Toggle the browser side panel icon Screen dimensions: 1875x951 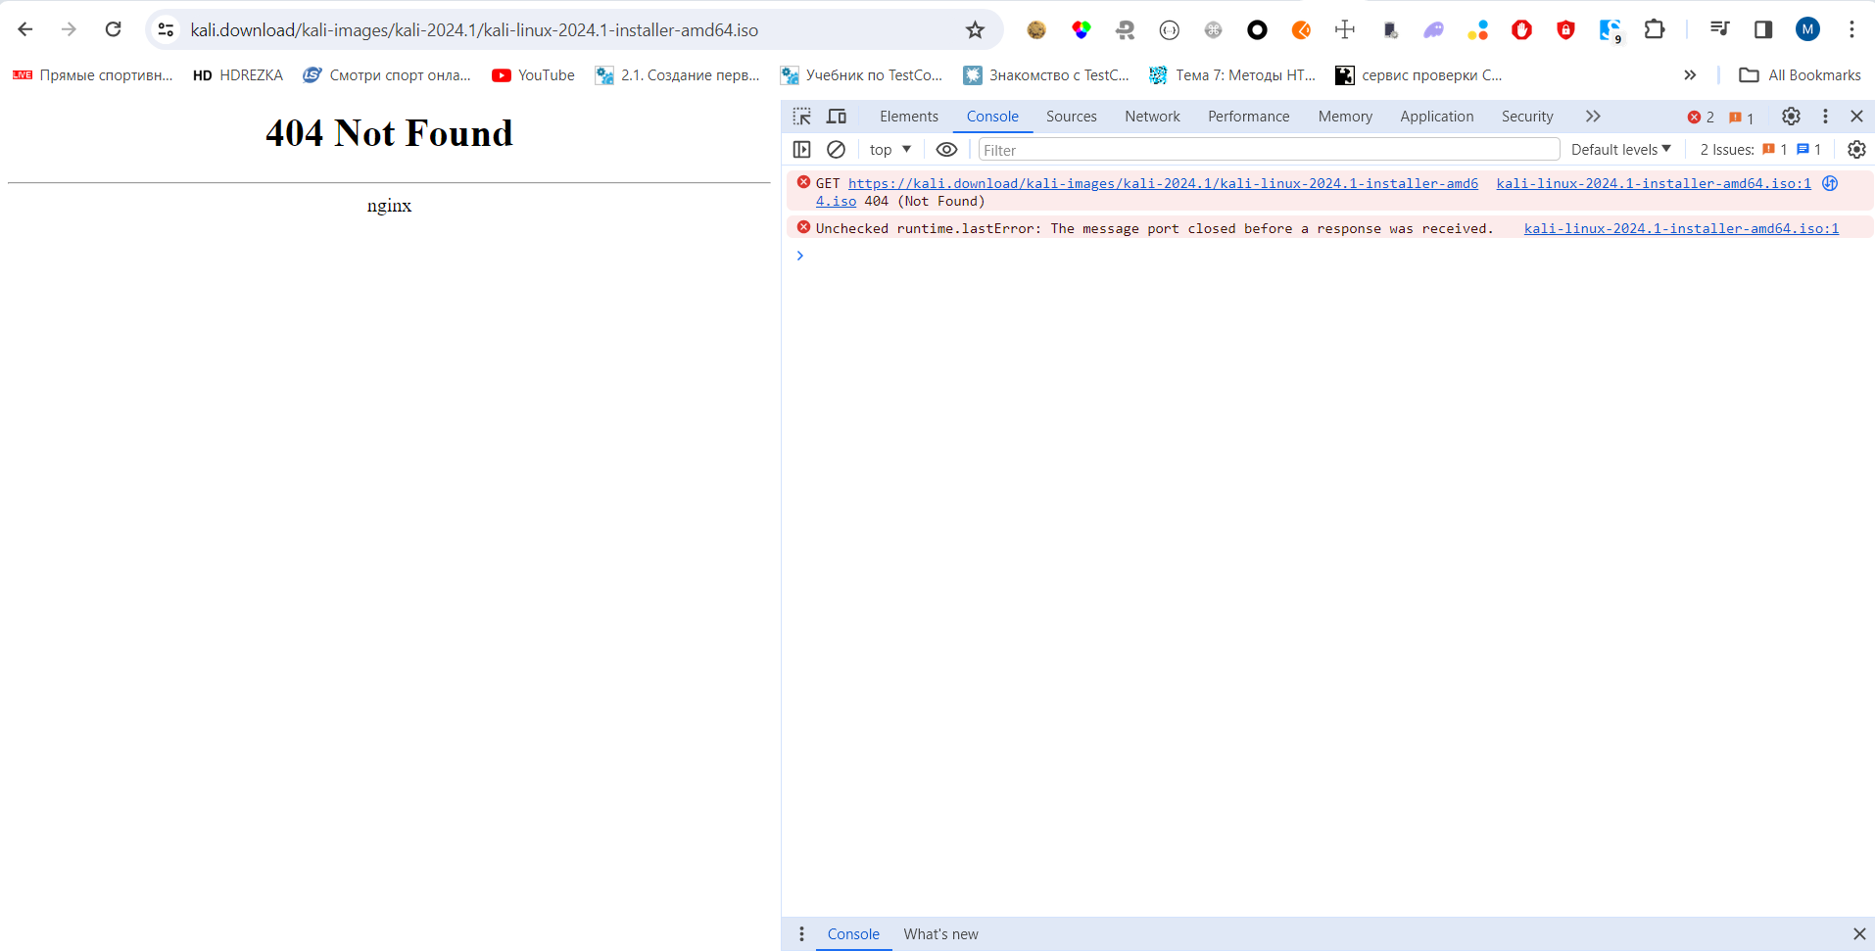click(x=1763, y=29)
